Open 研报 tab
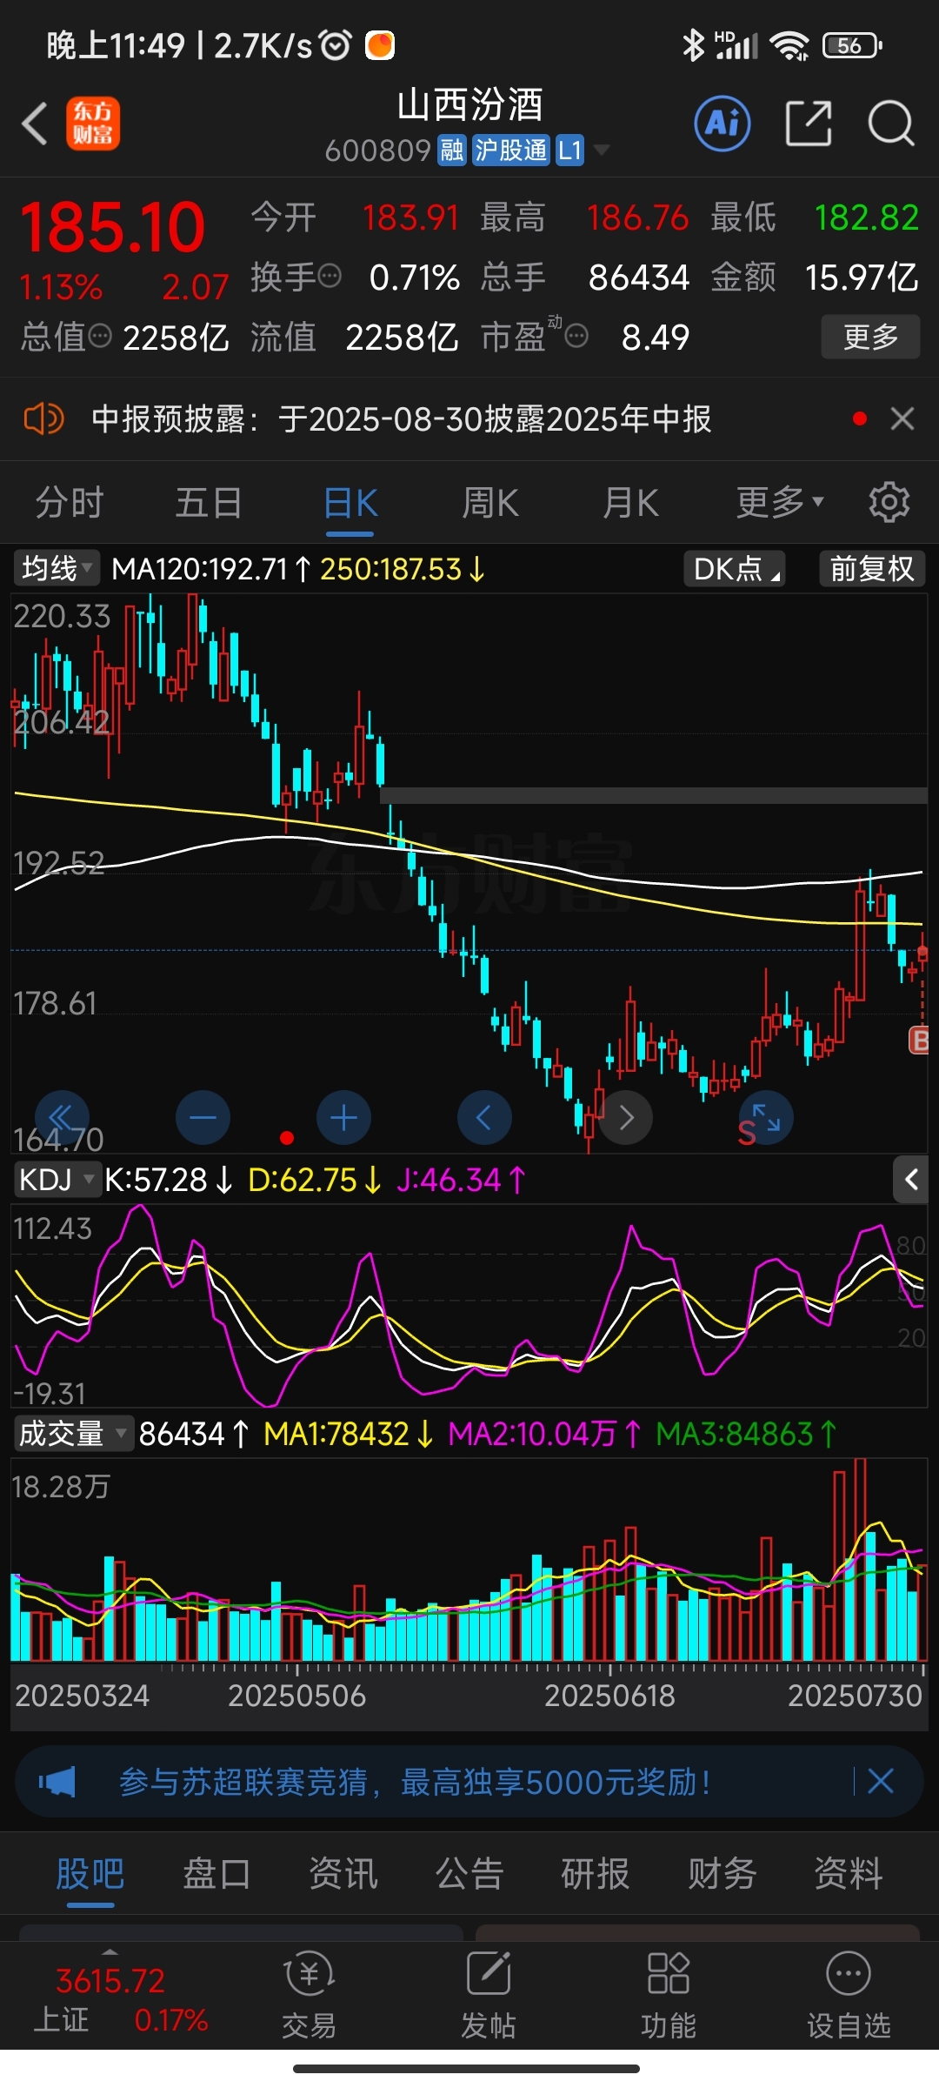Image resolution: width=939 pixels, height=2088 pixels. click(596, 1874)
